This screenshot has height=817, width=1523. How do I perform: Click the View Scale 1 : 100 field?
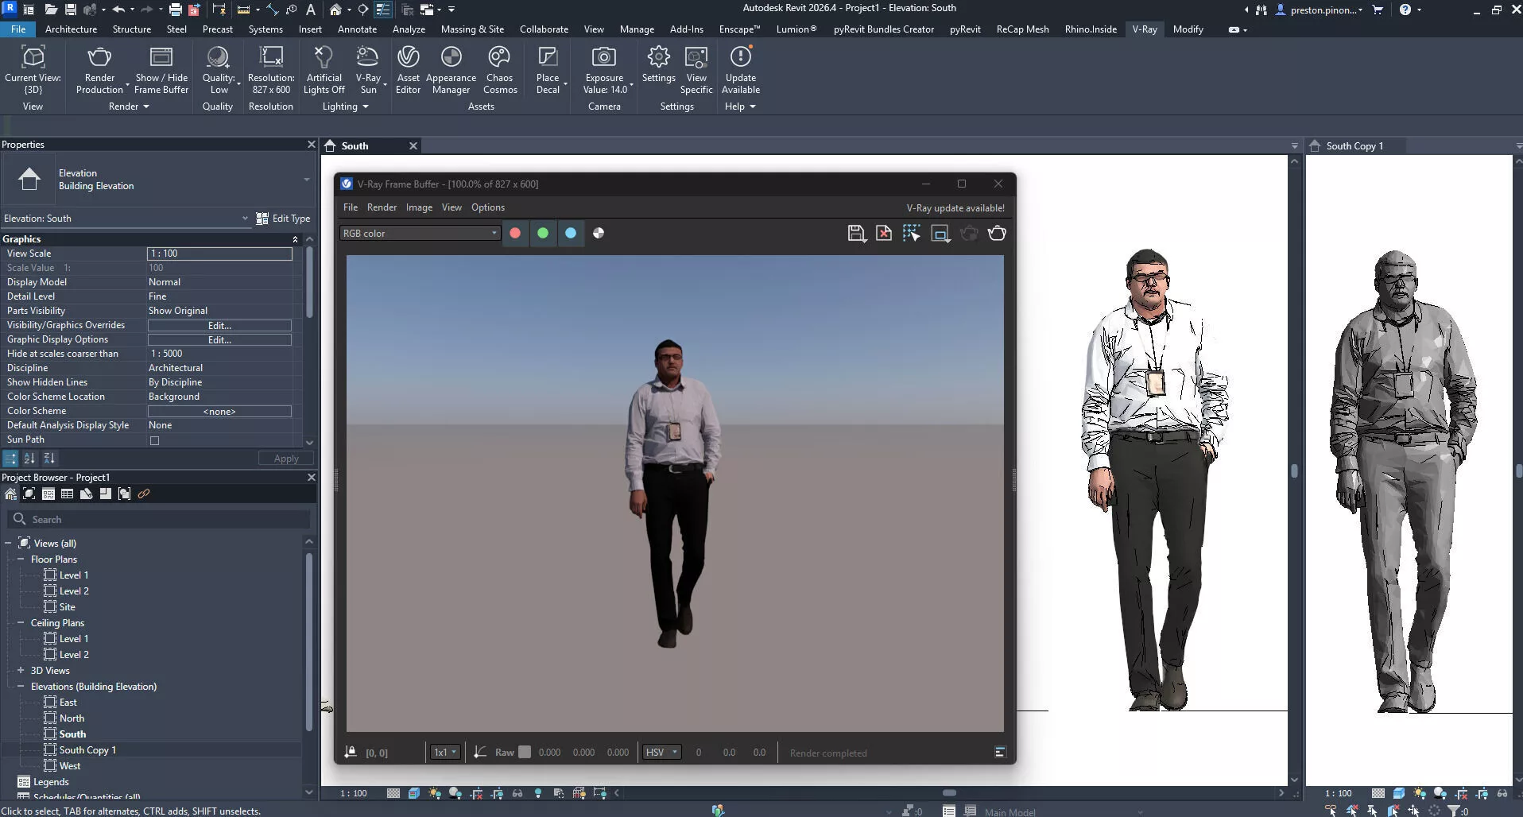point(219,254)
